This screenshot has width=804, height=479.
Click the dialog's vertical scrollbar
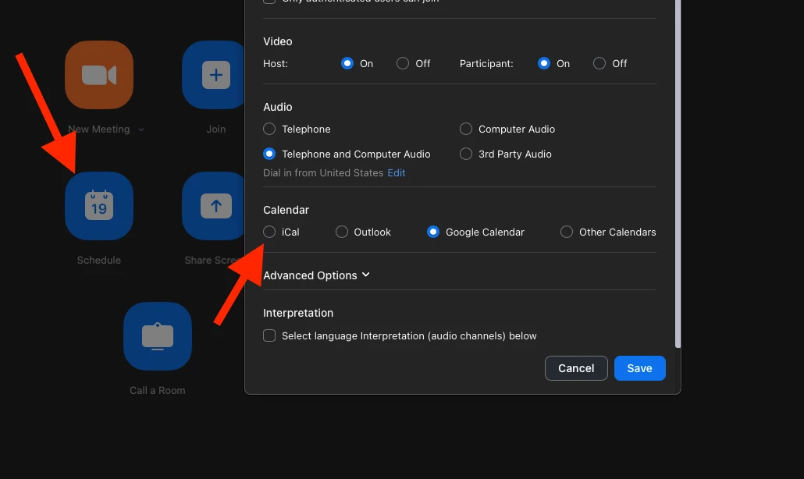point(678,174)
